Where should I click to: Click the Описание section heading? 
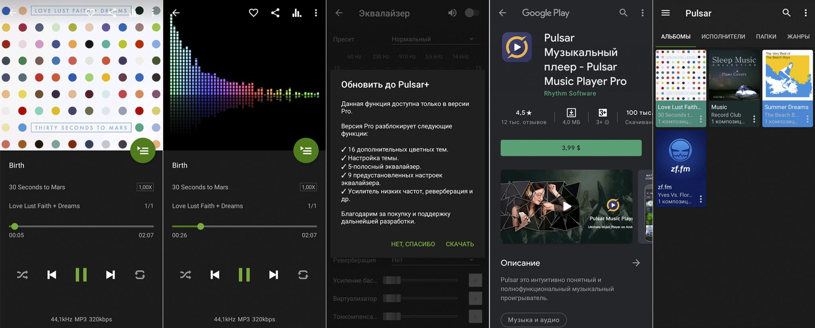point(520,263)
